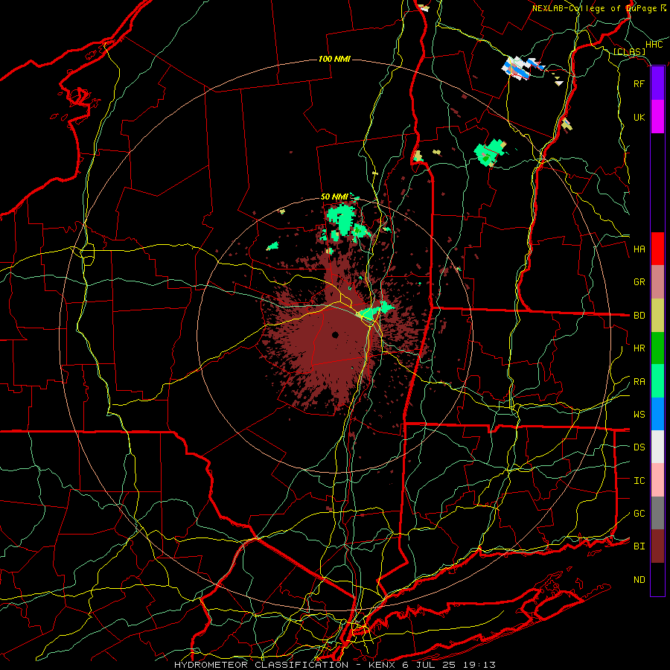Click the UK legend label
Screen dimensions: 670x670
pyautogui.click(x=639, y=117)
